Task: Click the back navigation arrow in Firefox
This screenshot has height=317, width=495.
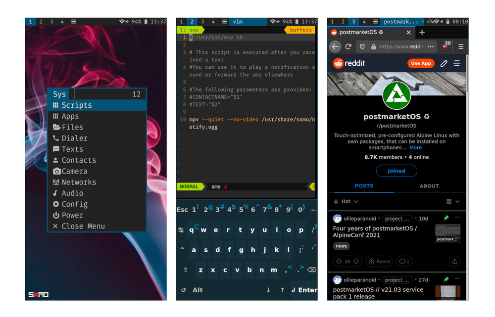Action: tap(336, 46)
